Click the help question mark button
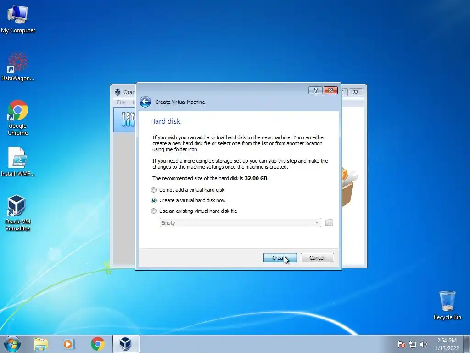This screenshot has height=353, width=470. point(315,91)
